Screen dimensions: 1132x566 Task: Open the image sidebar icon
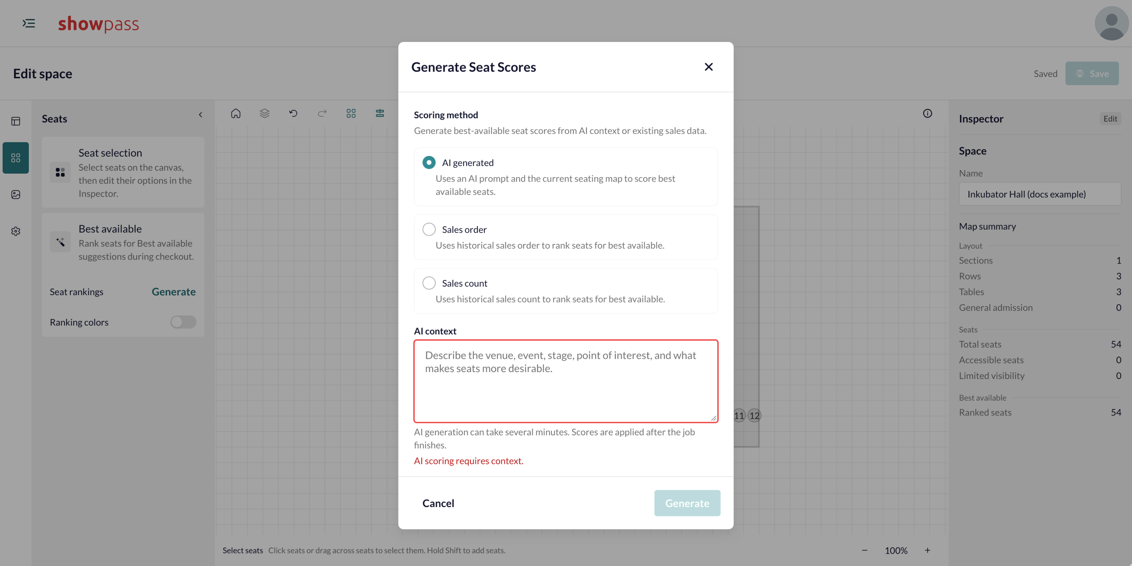pos(16,195)
